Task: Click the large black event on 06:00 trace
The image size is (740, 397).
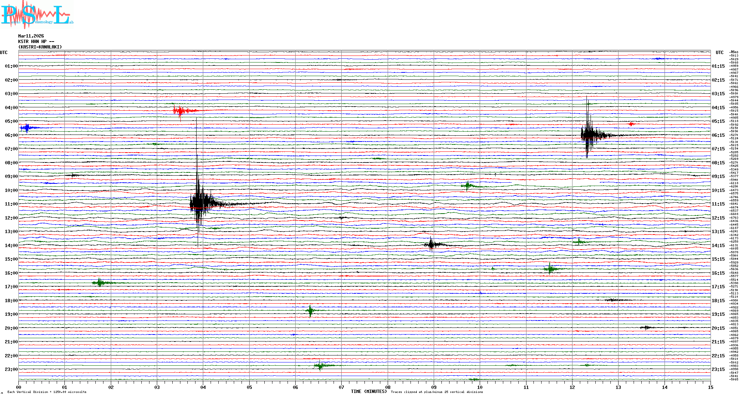Action: [x=588, y=135]
